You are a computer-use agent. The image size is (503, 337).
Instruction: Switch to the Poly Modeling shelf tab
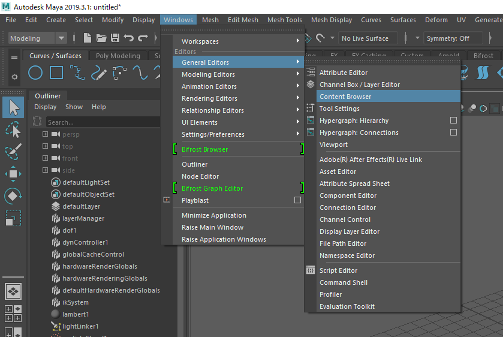pyautogui.click(x=118, y=56)
